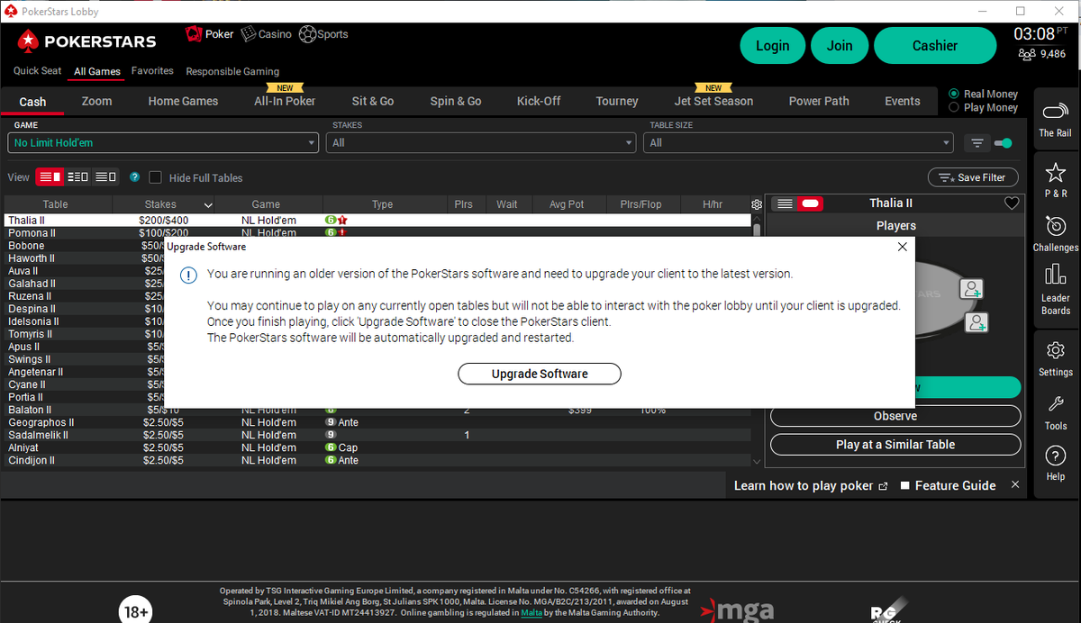
Task: Open Tools wrench icon
Action: coord(1056,411)
